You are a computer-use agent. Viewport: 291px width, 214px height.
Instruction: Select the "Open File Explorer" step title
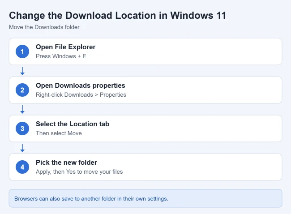(65, 47)
